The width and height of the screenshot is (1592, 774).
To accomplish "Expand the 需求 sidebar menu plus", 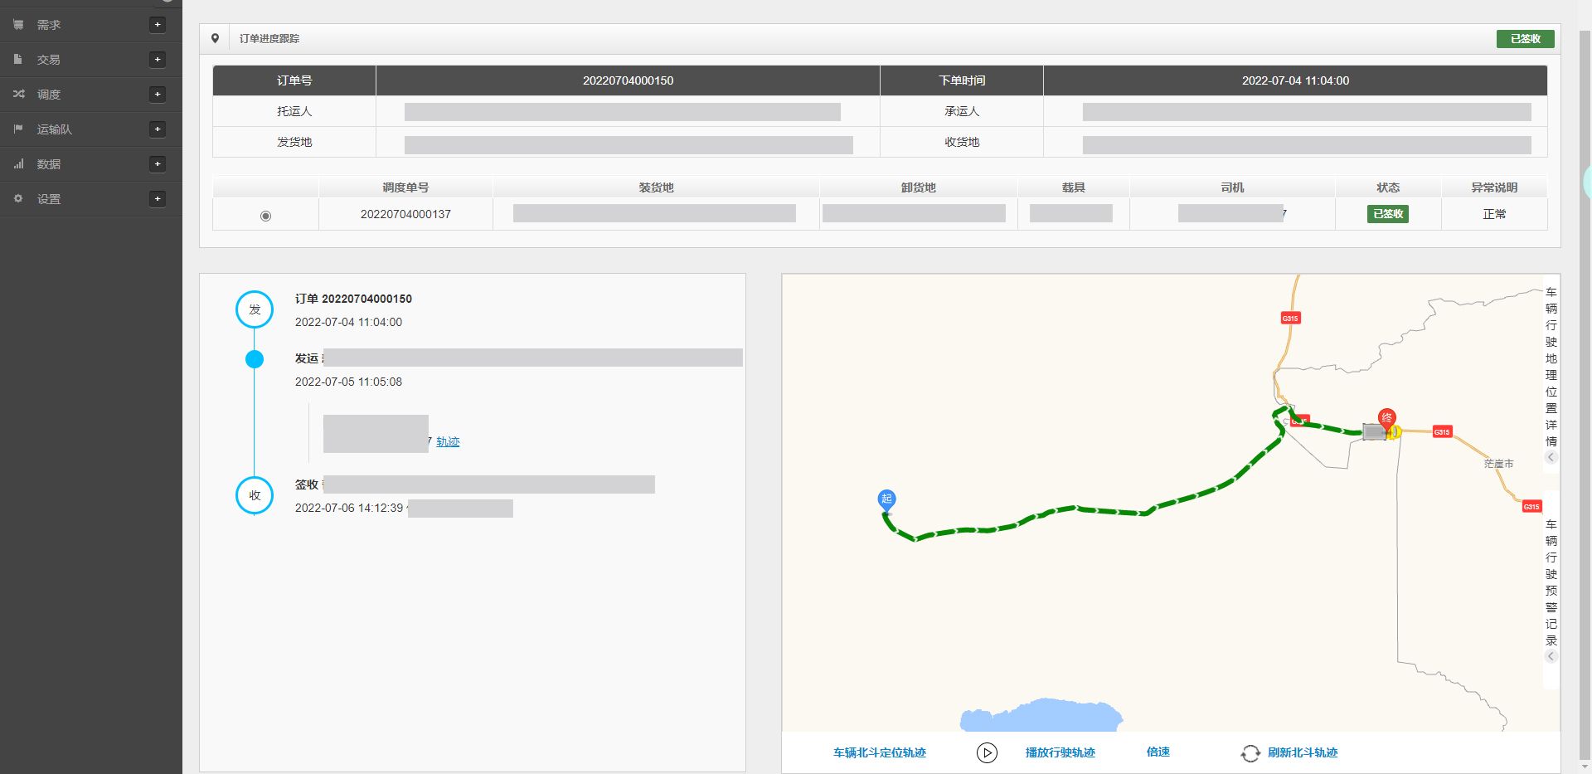I will [x=158, y=25].
